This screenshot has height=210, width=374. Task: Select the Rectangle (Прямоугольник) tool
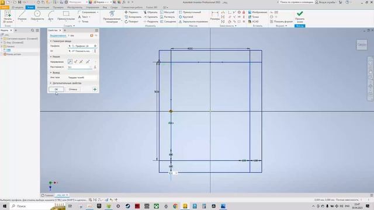pos(66,16)
